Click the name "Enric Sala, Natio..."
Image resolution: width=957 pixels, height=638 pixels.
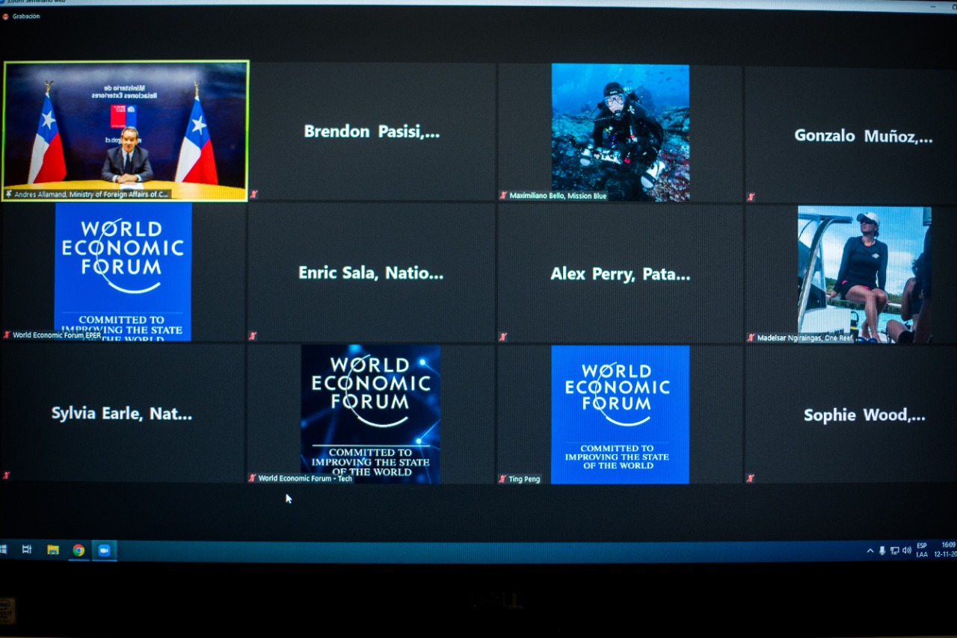coord(371,273)
